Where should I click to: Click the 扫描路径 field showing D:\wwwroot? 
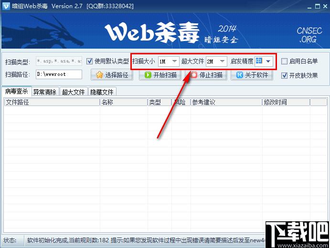[59, 74]
